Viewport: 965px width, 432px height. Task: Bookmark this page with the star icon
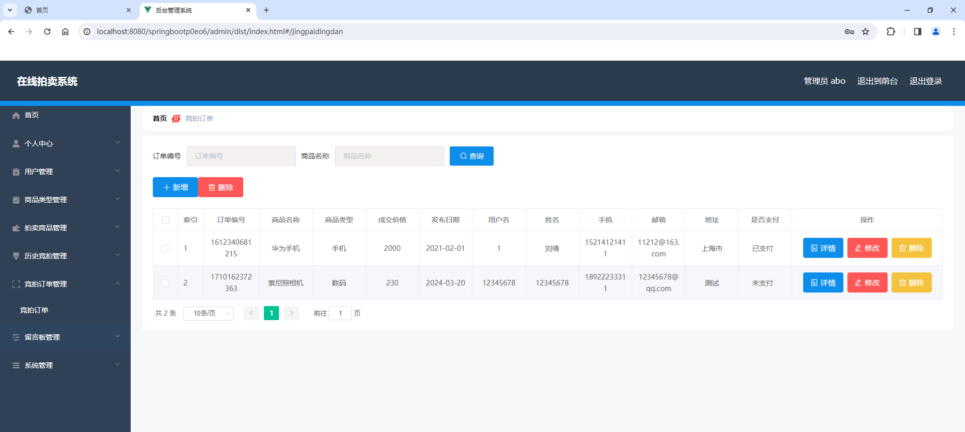tap(865, 32)
